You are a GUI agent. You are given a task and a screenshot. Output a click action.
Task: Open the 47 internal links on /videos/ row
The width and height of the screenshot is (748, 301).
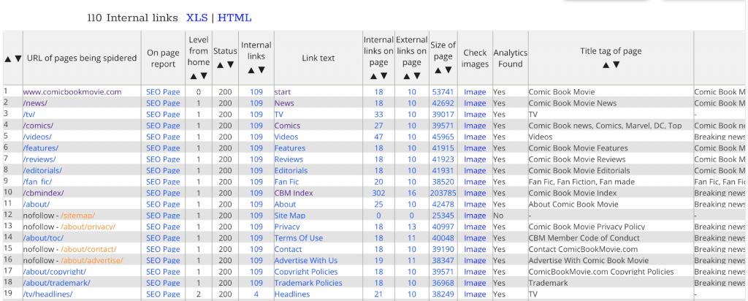tap(378, 137)
